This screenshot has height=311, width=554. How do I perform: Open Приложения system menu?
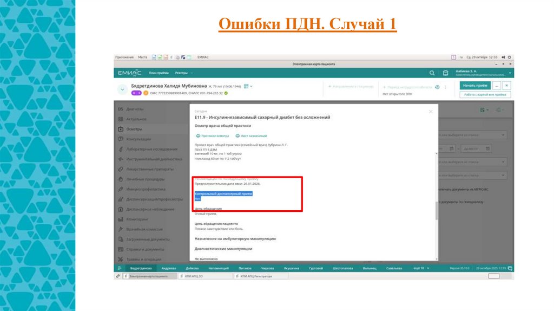[x=124, y=57]
